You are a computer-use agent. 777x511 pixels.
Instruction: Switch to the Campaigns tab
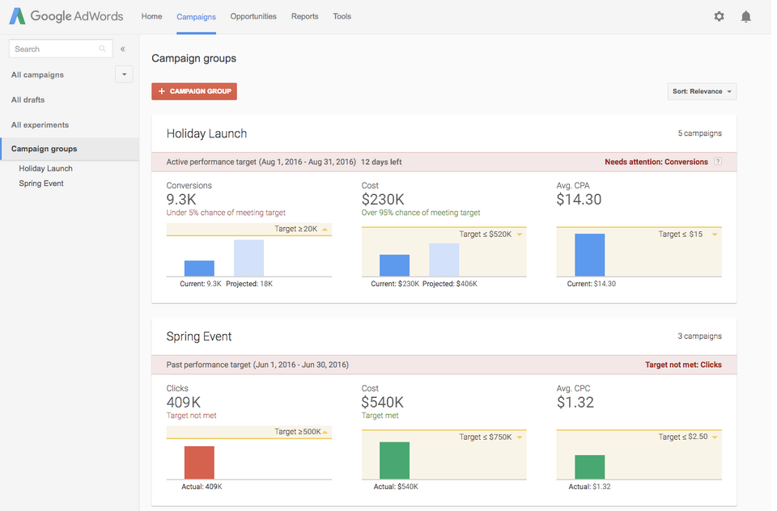(196, 16)
